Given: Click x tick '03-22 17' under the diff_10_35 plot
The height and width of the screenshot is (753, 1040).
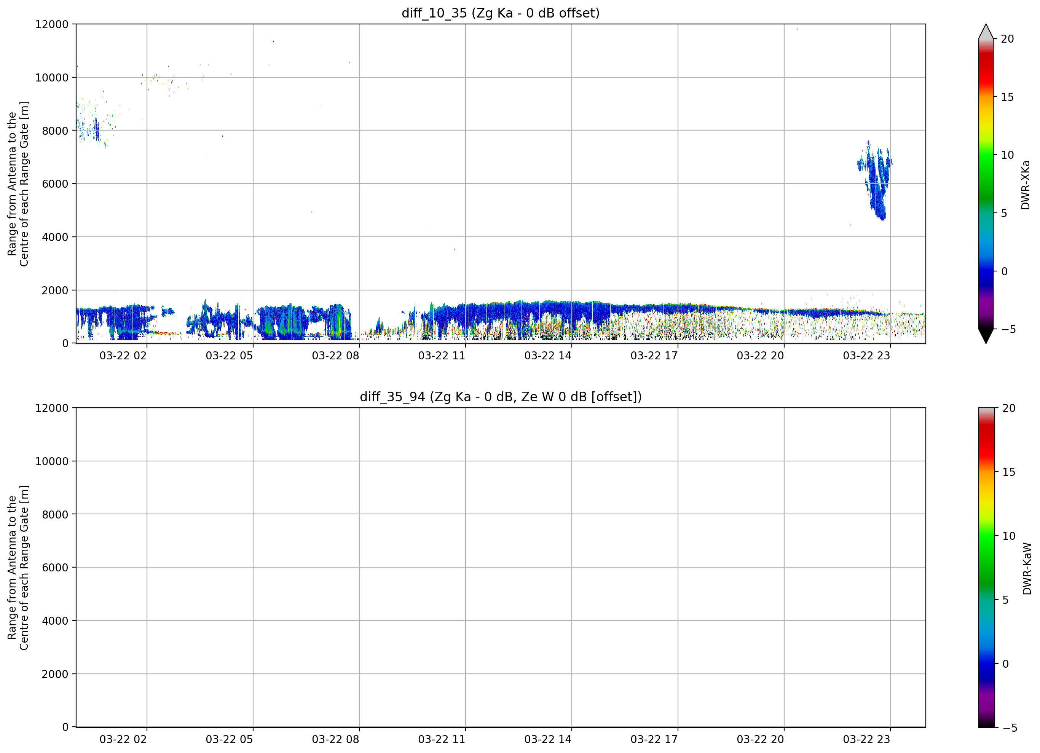Looking at the screenshot, I should point(654,356).
